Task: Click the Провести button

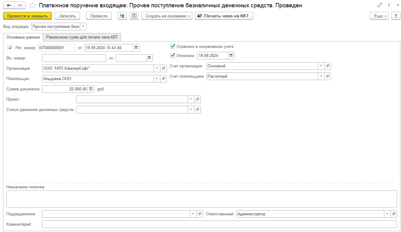Action: coord(99,16)
